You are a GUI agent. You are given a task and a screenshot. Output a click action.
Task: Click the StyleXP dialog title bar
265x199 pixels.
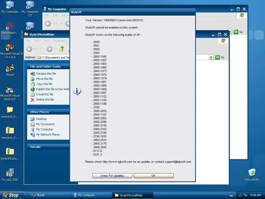click(x=133, y=12)
